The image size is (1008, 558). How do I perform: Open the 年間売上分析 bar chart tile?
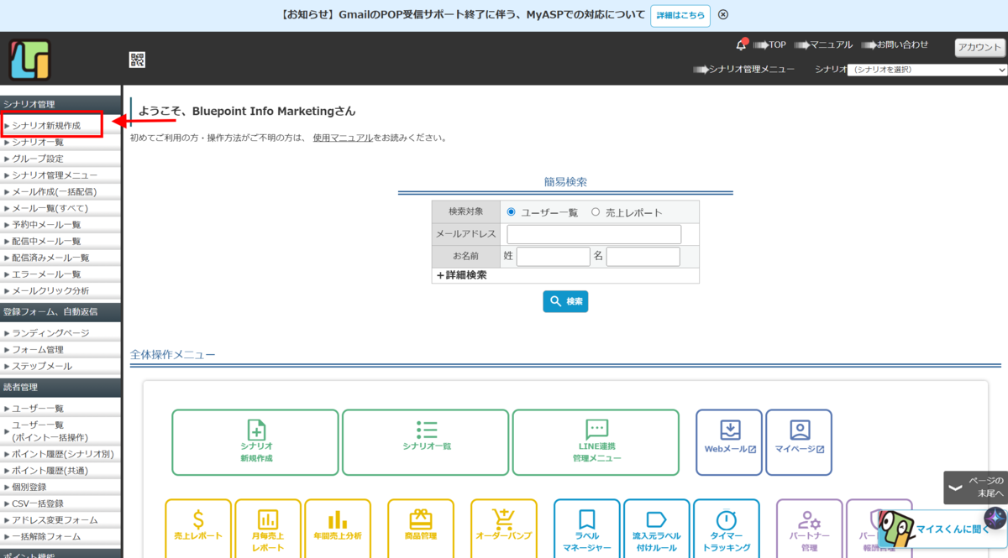(338, 529)
